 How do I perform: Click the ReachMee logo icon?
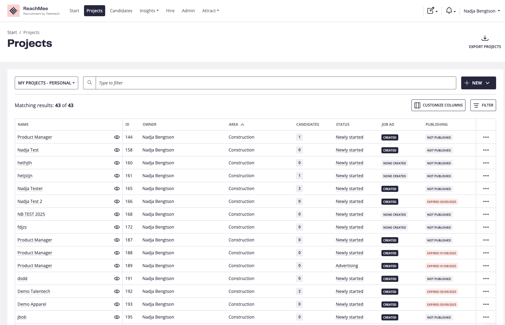point(13,11)
